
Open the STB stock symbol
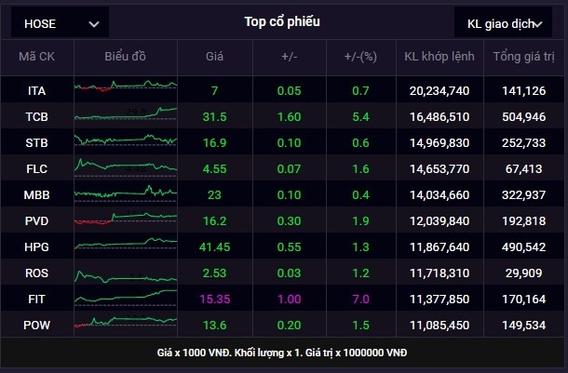pyautogui.click(x=37, y=143)
